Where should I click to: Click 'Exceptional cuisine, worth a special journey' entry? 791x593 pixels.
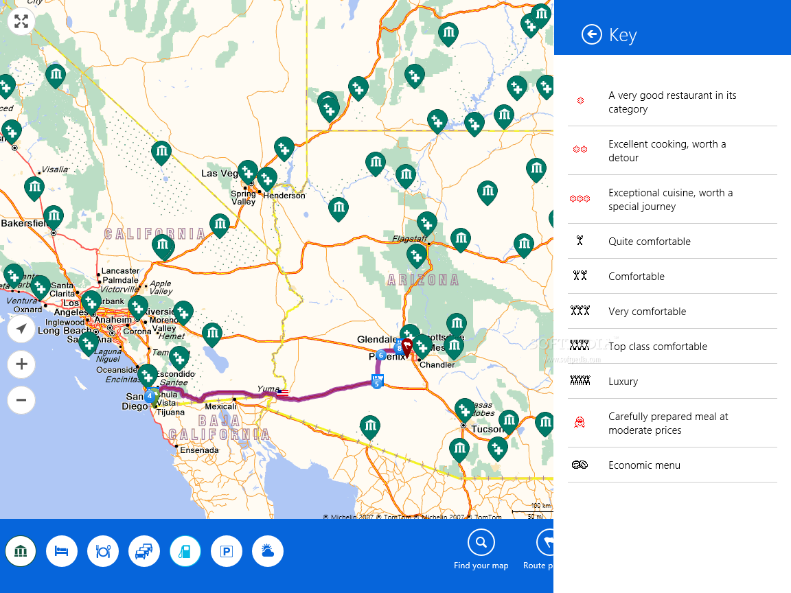(x=672, y=200)
